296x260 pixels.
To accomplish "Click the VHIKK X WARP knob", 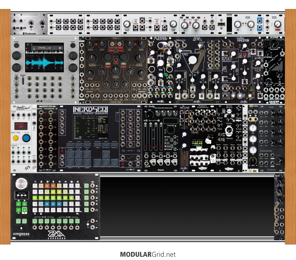I will tap(90, 44).
